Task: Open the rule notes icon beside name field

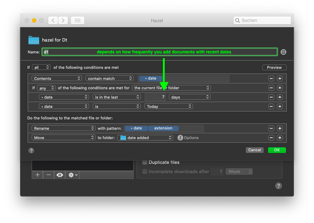Action: pos(283,52)
